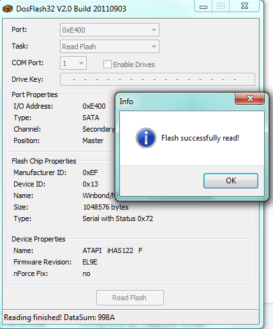
Task: Expand the Port dropdown showing 0xE400
Action: (110, 30)
